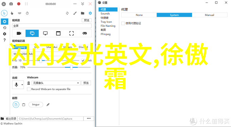Click the webcam 预览 button
Image resolution: width=231 pixels, height=127 pixels.
point(86,83)
